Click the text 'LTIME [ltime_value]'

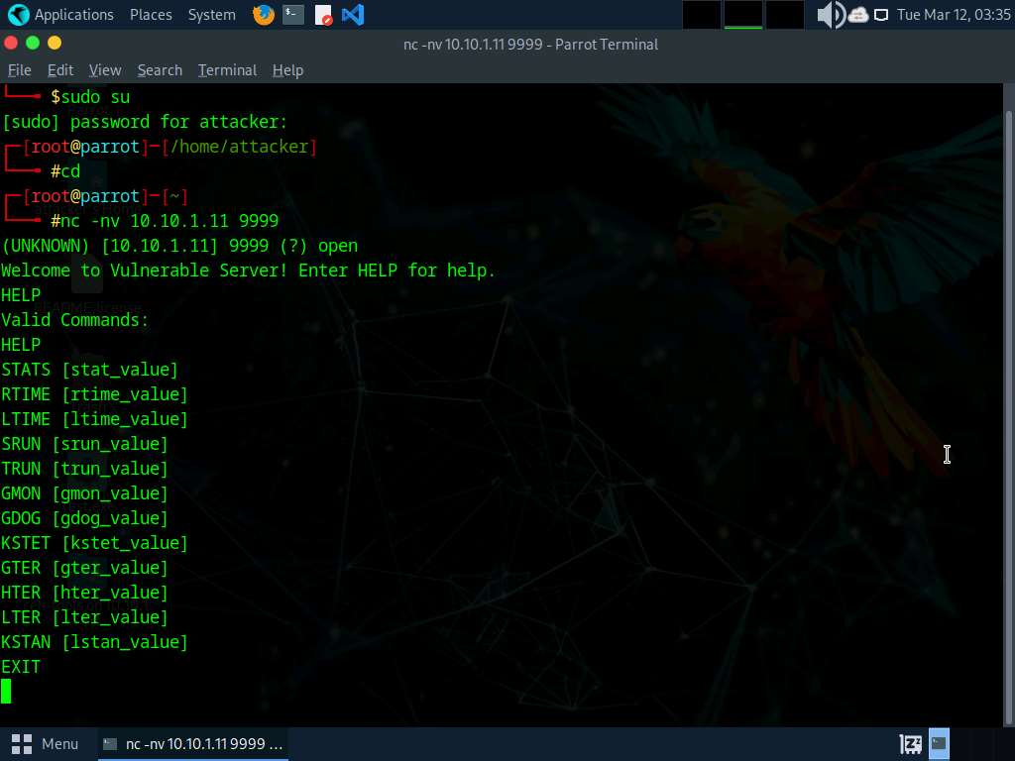tap(94, 419)
